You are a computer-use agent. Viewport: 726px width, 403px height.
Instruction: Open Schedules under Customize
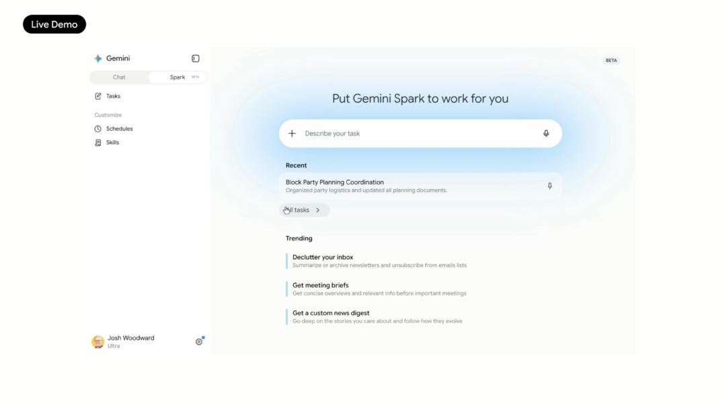(120, 129)
